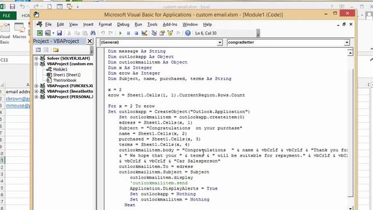Click the Reset stop square icon
Viewport: 373px width, 210px height.
pos(136,33)
